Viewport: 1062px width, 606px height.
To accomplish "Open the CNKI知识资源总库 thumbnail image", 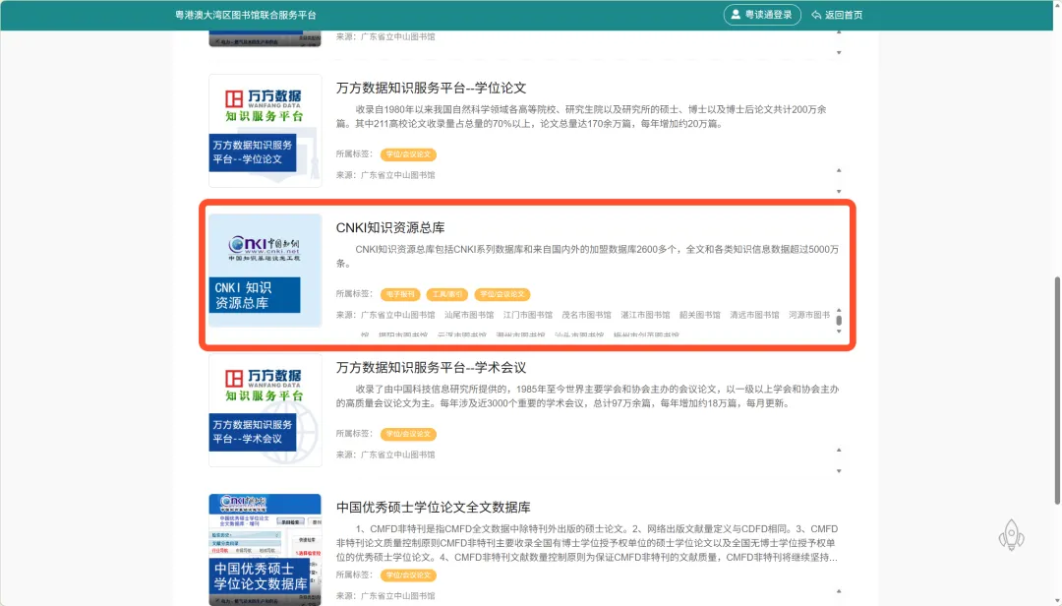I will click(x=265, y=271).
